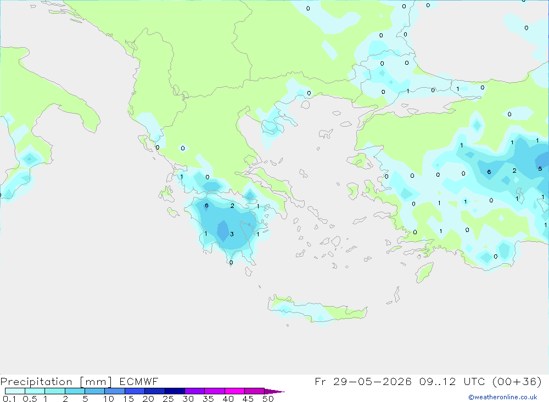Click the legend label '15'

(128, 399)
